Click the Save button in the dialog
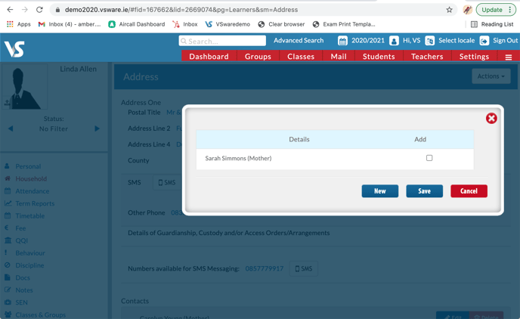The width and height of the screenshot is (520, 319). coord(424,191)
